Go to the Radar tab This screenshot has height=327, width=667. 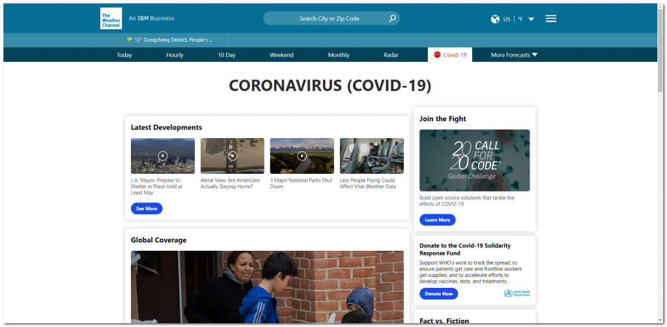coord(391,55)
